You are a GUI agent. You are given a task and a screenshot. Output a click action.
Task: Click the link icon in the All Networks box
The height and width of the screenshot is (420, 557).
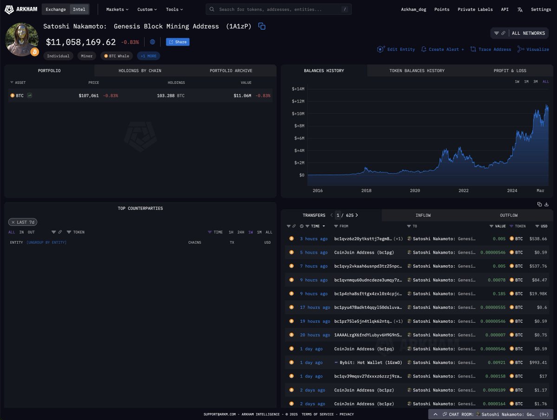tap(503, 33)
